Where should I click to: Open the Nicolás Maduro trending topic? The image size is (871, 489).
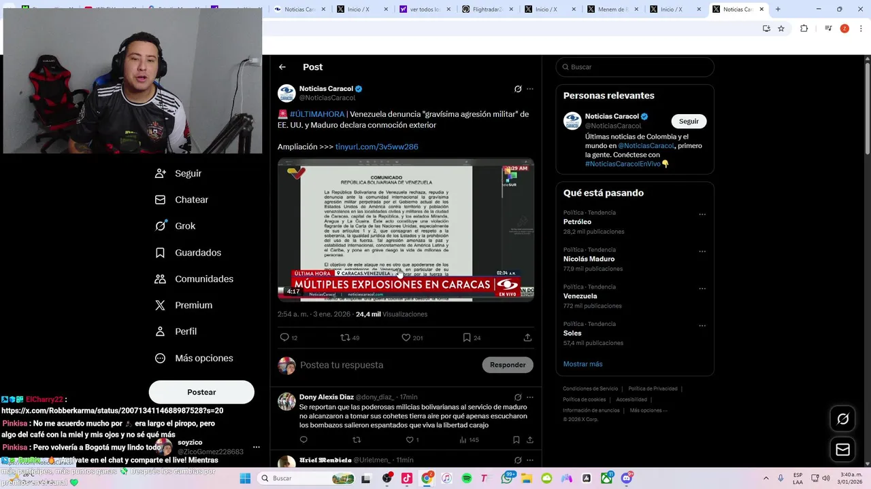[x=589, y=259]
